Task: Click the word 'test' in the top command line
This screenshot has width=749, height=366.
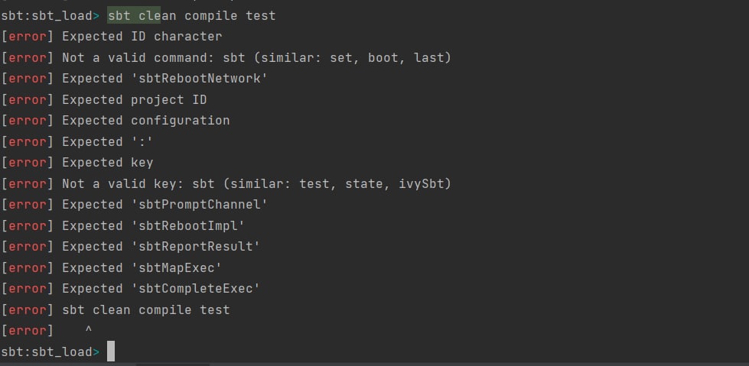Action: coord(261,16)
